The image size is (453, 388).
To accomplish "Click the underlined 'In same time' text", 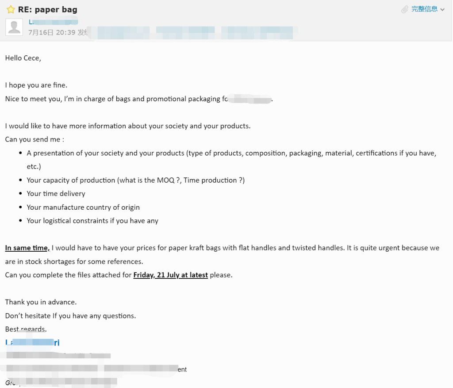I will pyautogui.click(x=27, y=248).
